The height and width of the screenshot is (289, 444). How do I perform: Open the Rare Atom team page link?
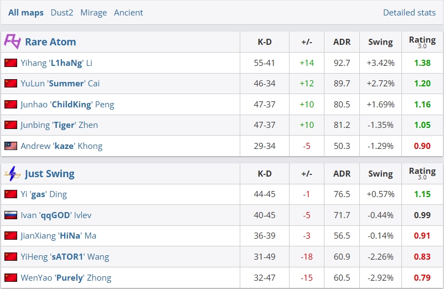coord(50,42)
